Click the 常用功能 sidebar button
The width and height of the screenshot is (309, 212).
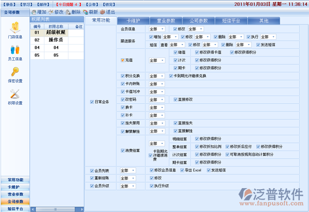15,180
